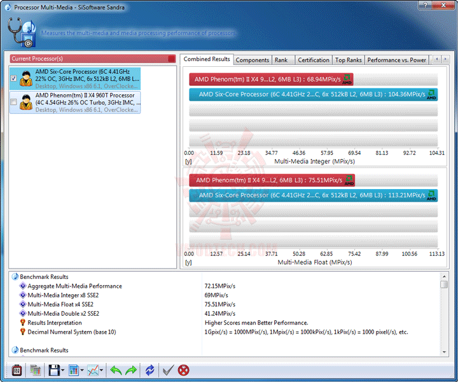Switch to the Components tab
Screen dimensions: 458x382
coord(253,60)
